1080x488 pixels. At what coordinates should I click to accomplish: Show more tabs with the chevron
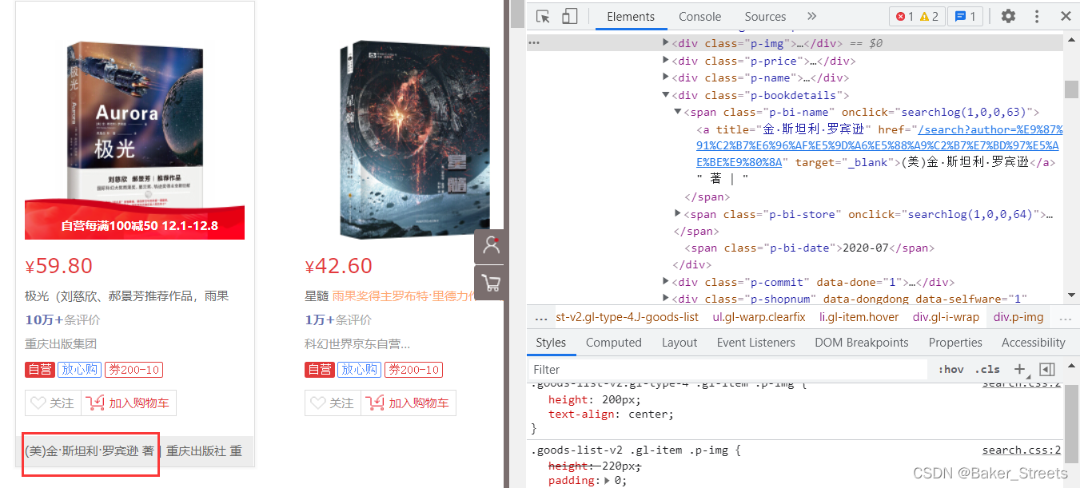pos(812,17)
